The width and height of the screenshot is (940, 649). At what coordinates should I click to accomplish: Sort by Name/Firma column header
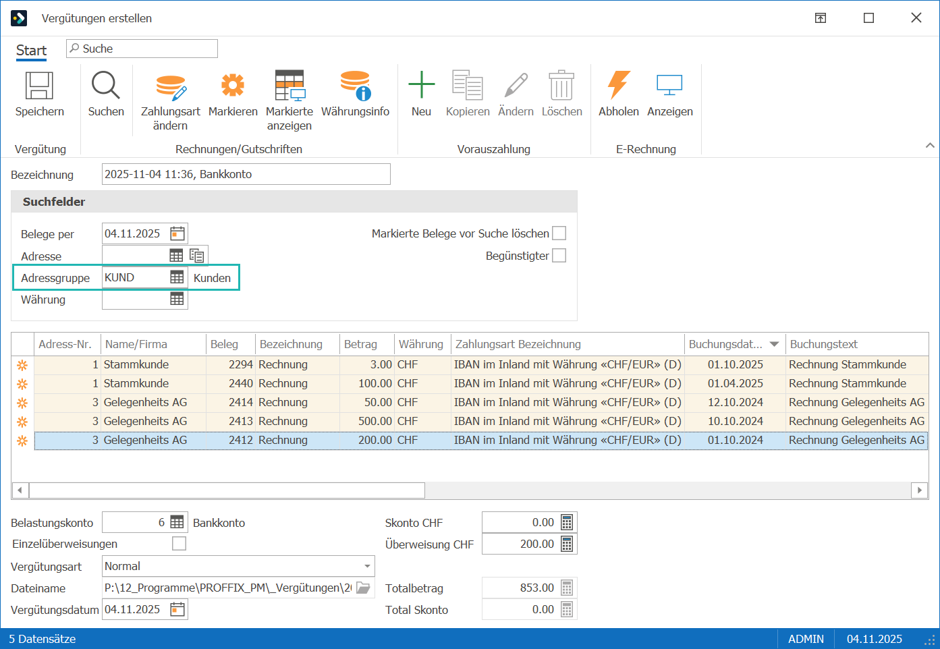pos(153,344)
